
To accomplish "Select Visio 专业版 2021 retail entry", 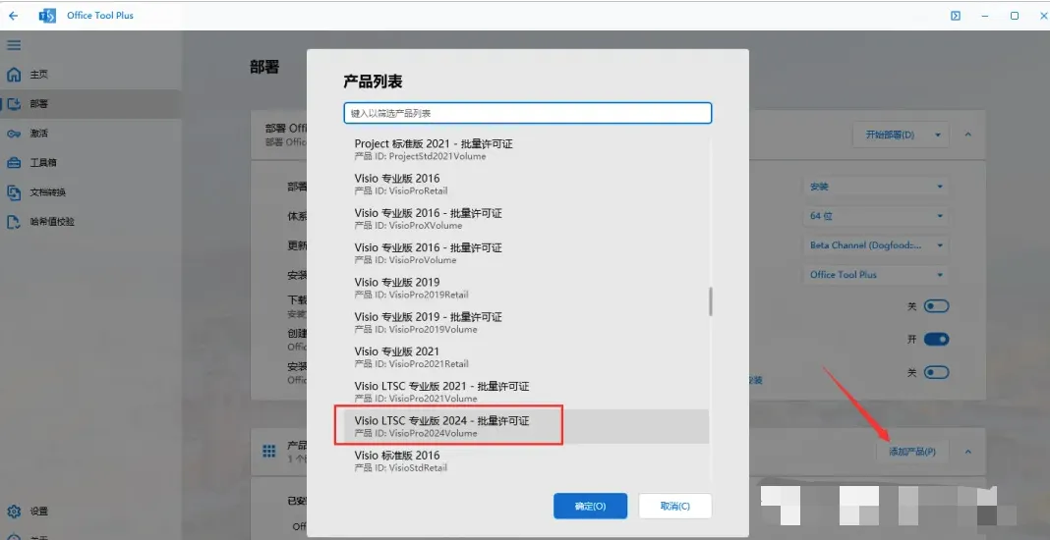I will point(526,357).
